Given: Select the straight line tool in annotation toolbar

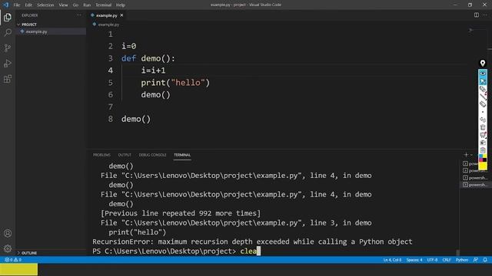Looking at the screenshot, I should [483, 97].
